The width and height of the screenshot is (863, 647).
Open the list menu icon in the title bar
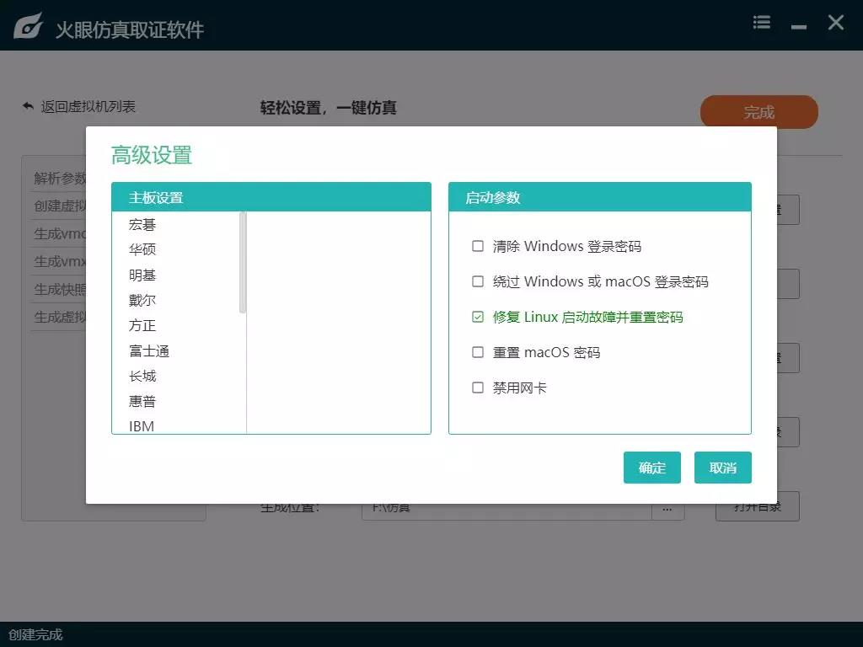(761, 23)
